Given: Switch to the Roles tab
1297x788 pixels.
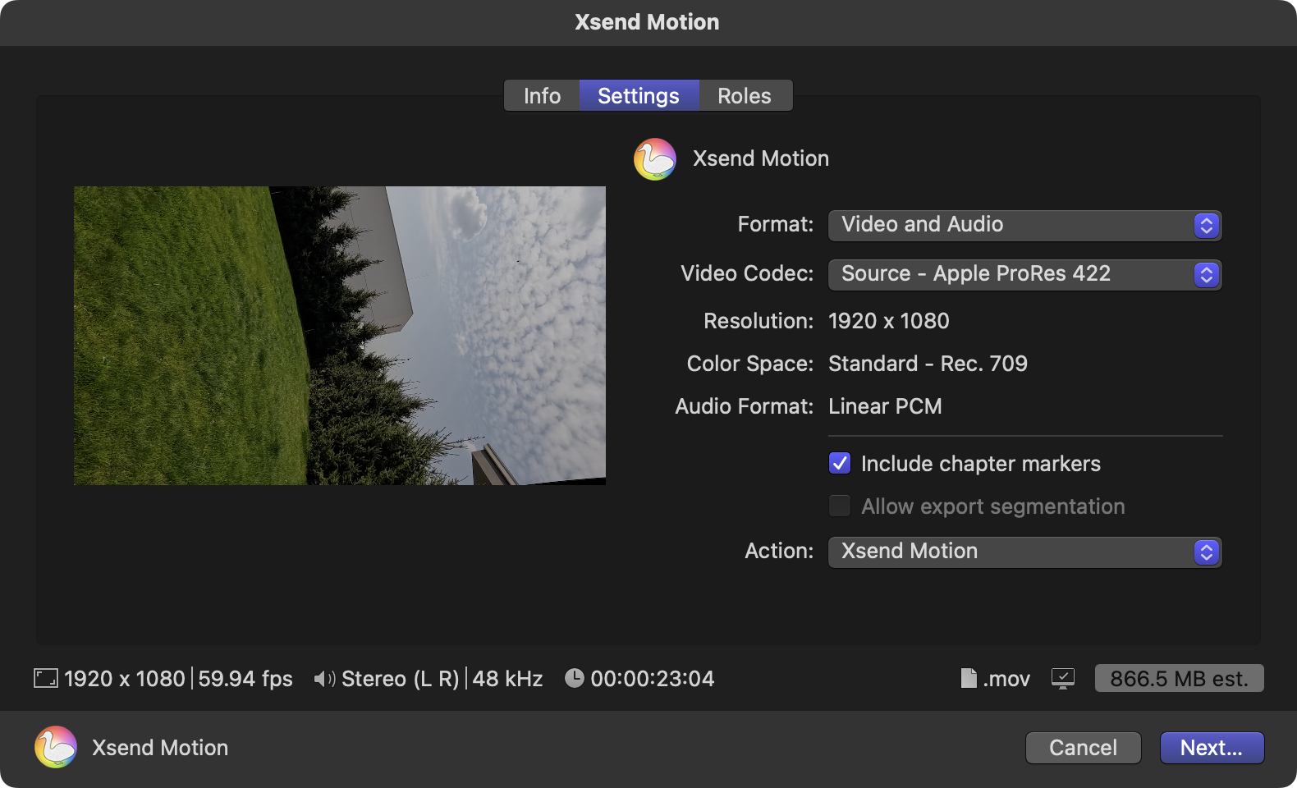Looking at the screenshot, I should [744, 96].
